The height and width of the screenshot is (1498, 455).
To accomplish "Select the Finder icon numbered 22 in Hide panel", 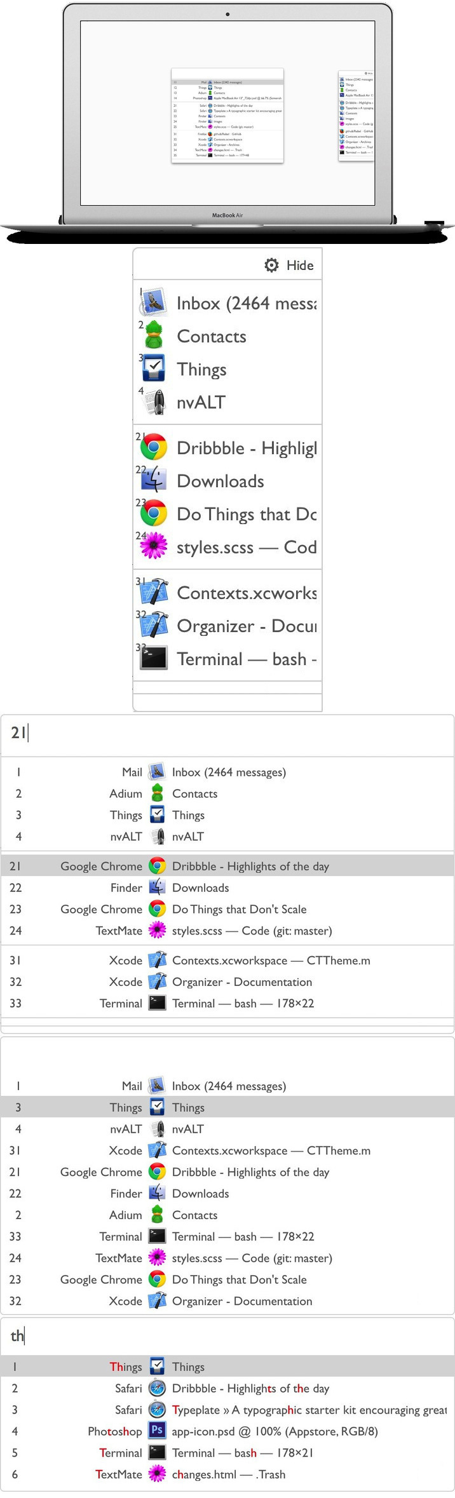I will 153,481.
